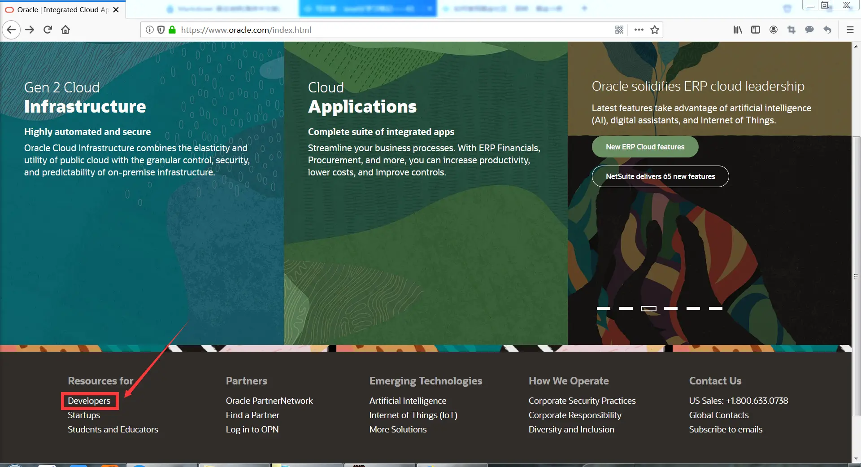Go to Students and Educators

[x=113, y=429]
